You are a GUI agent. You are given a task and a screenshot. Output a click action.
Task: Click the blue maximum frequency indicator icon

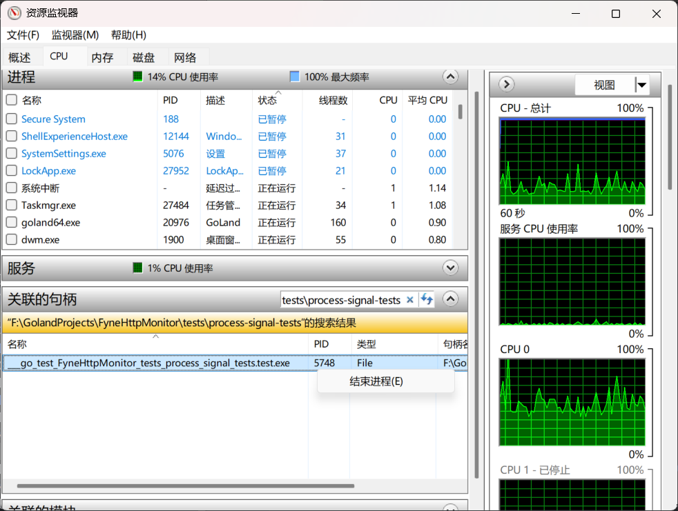[x=295, y=77]
